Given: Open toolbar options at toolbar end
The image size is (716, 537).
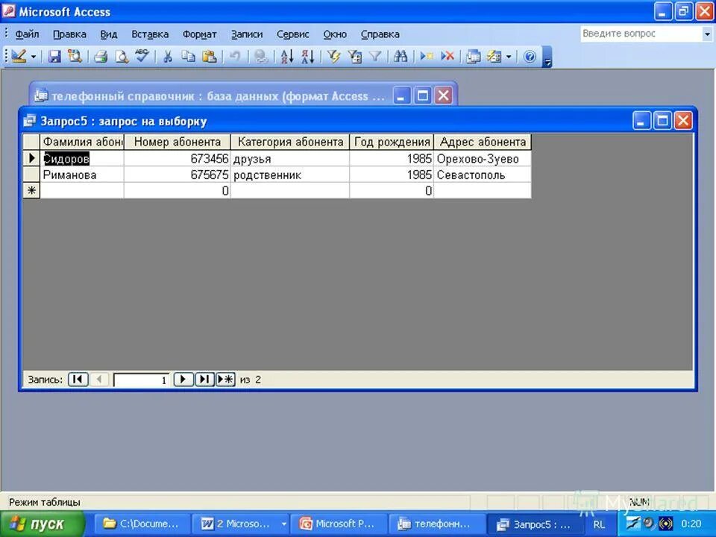Looking at the screenshot, I should tap(547, 57).
